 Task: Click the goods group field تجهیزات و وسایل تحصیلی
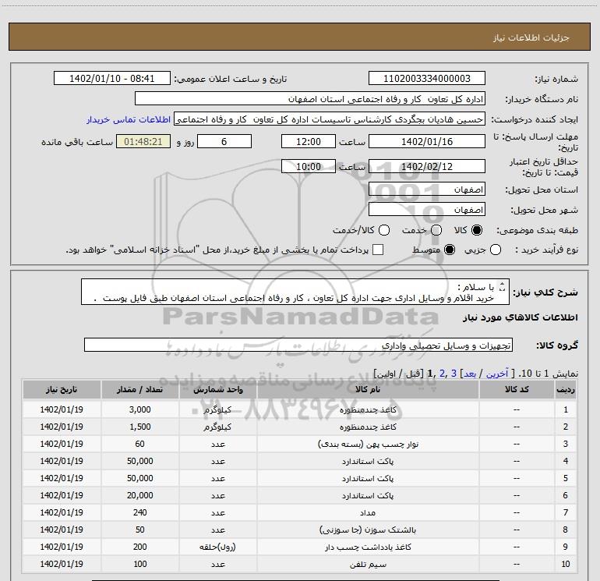tap(298, 345)
